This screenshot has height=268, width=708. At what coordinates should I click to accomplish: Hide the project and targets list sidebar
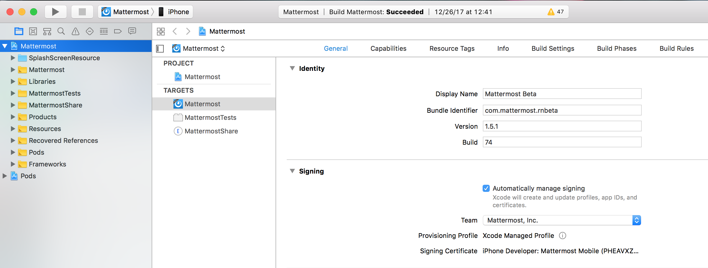coord(160,49)
